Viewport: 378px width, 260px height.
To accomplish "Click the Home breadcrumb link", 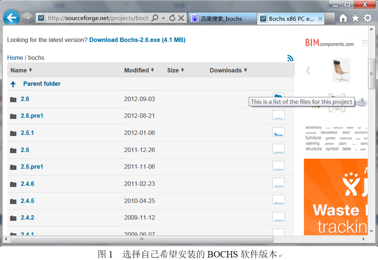I will [x=15, y=58].
